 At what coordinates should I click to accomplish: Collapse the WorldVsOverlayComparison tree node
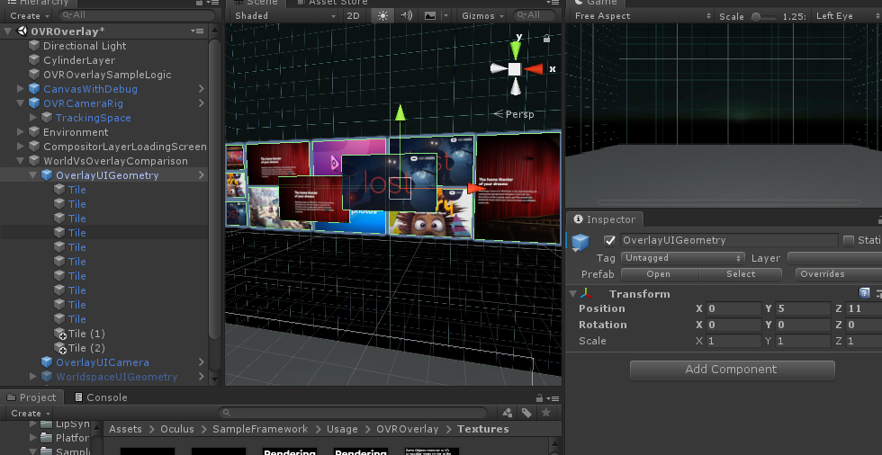coord(21,161)
